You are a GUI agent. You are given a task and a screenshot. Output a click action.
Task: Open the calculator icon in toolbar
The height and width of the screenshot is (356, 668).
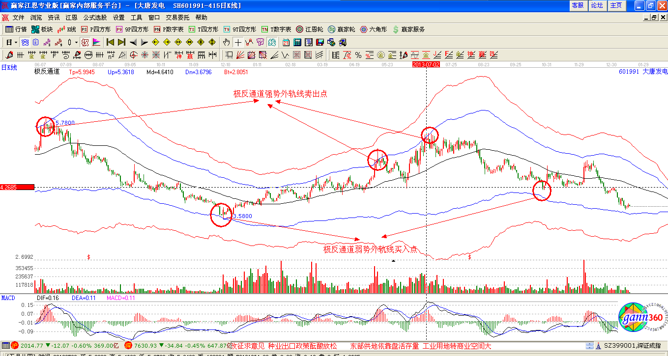pos(298,42)
